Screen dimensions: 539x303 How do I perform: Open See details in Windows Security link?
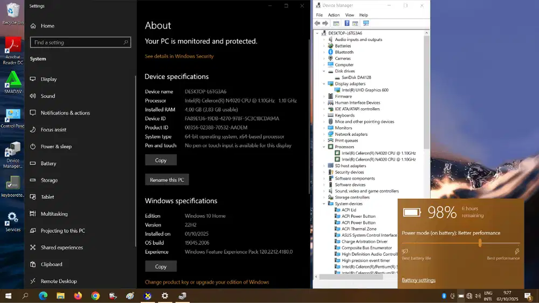click(x=179, y=56)
